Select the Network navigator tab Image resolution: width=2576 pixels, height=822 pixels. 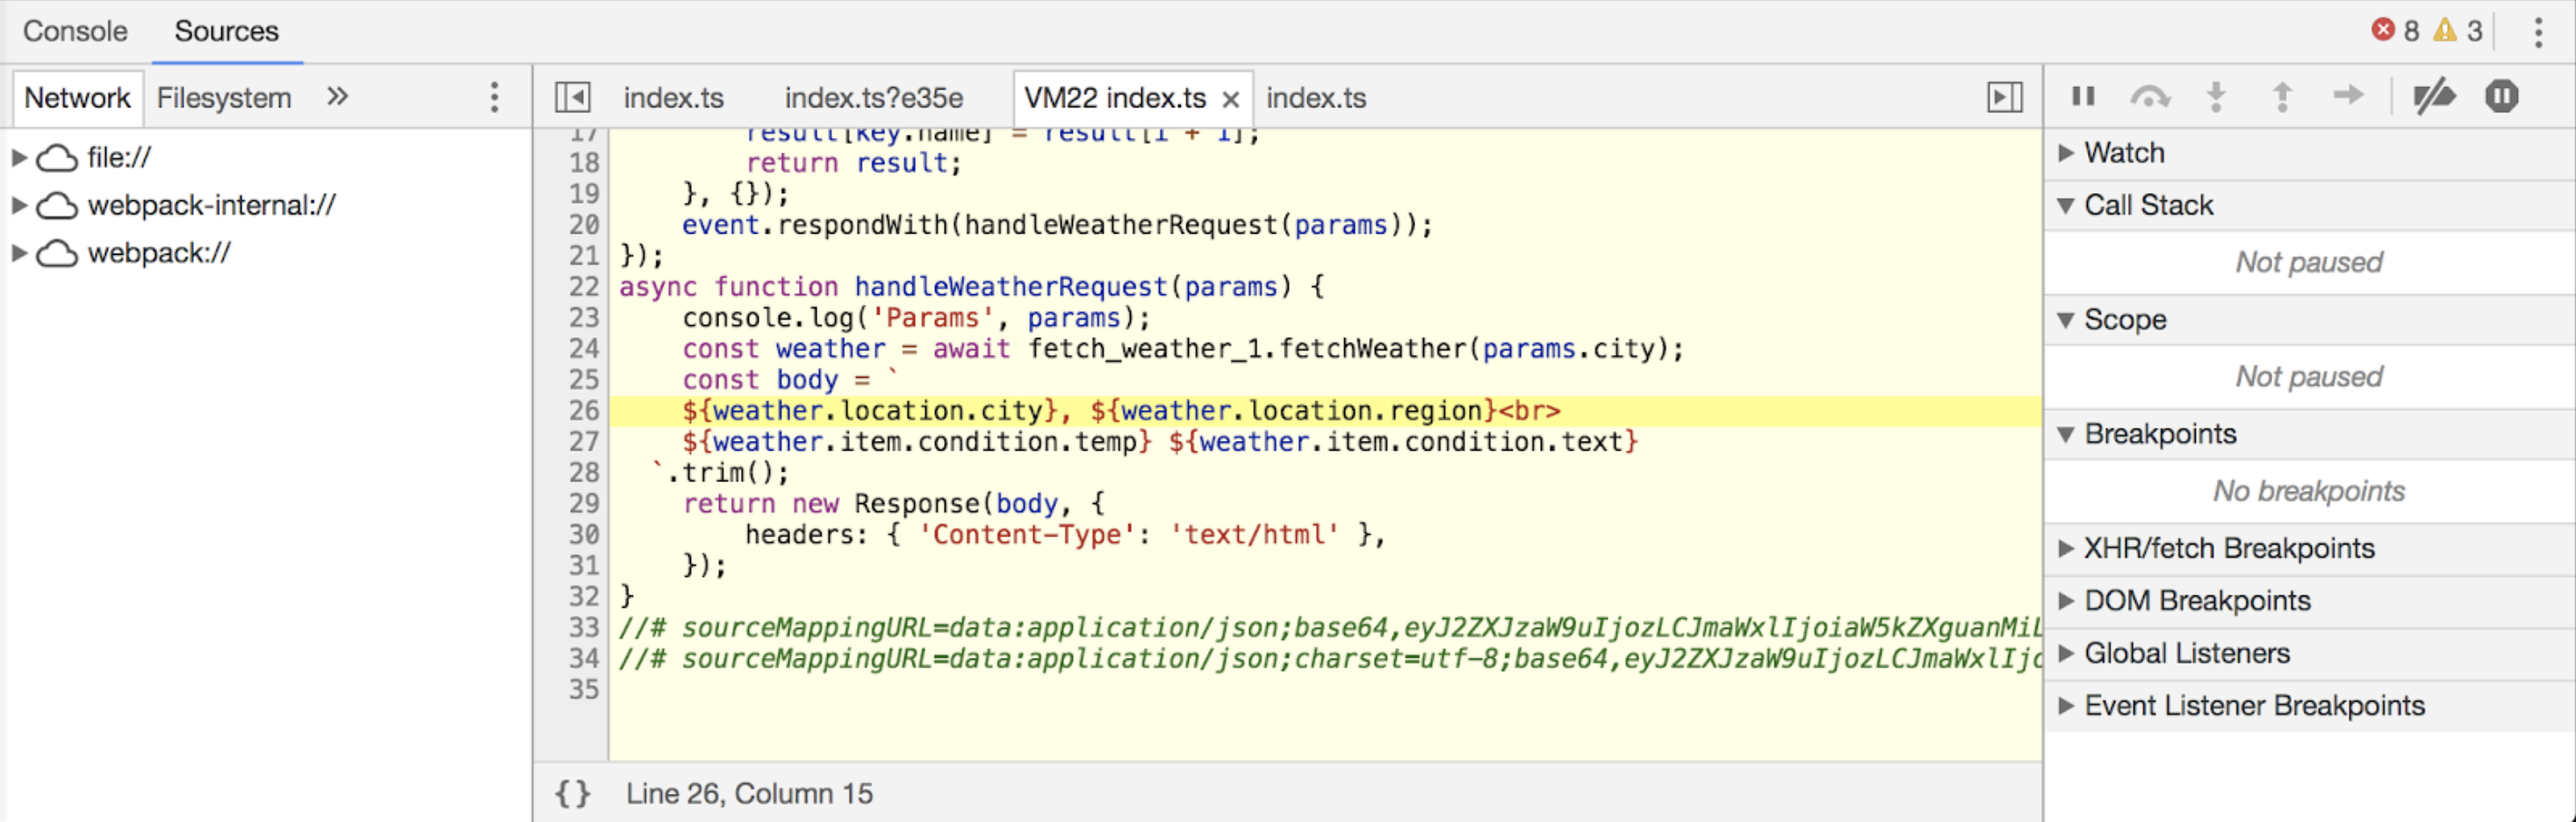click(x=77, y=98)
